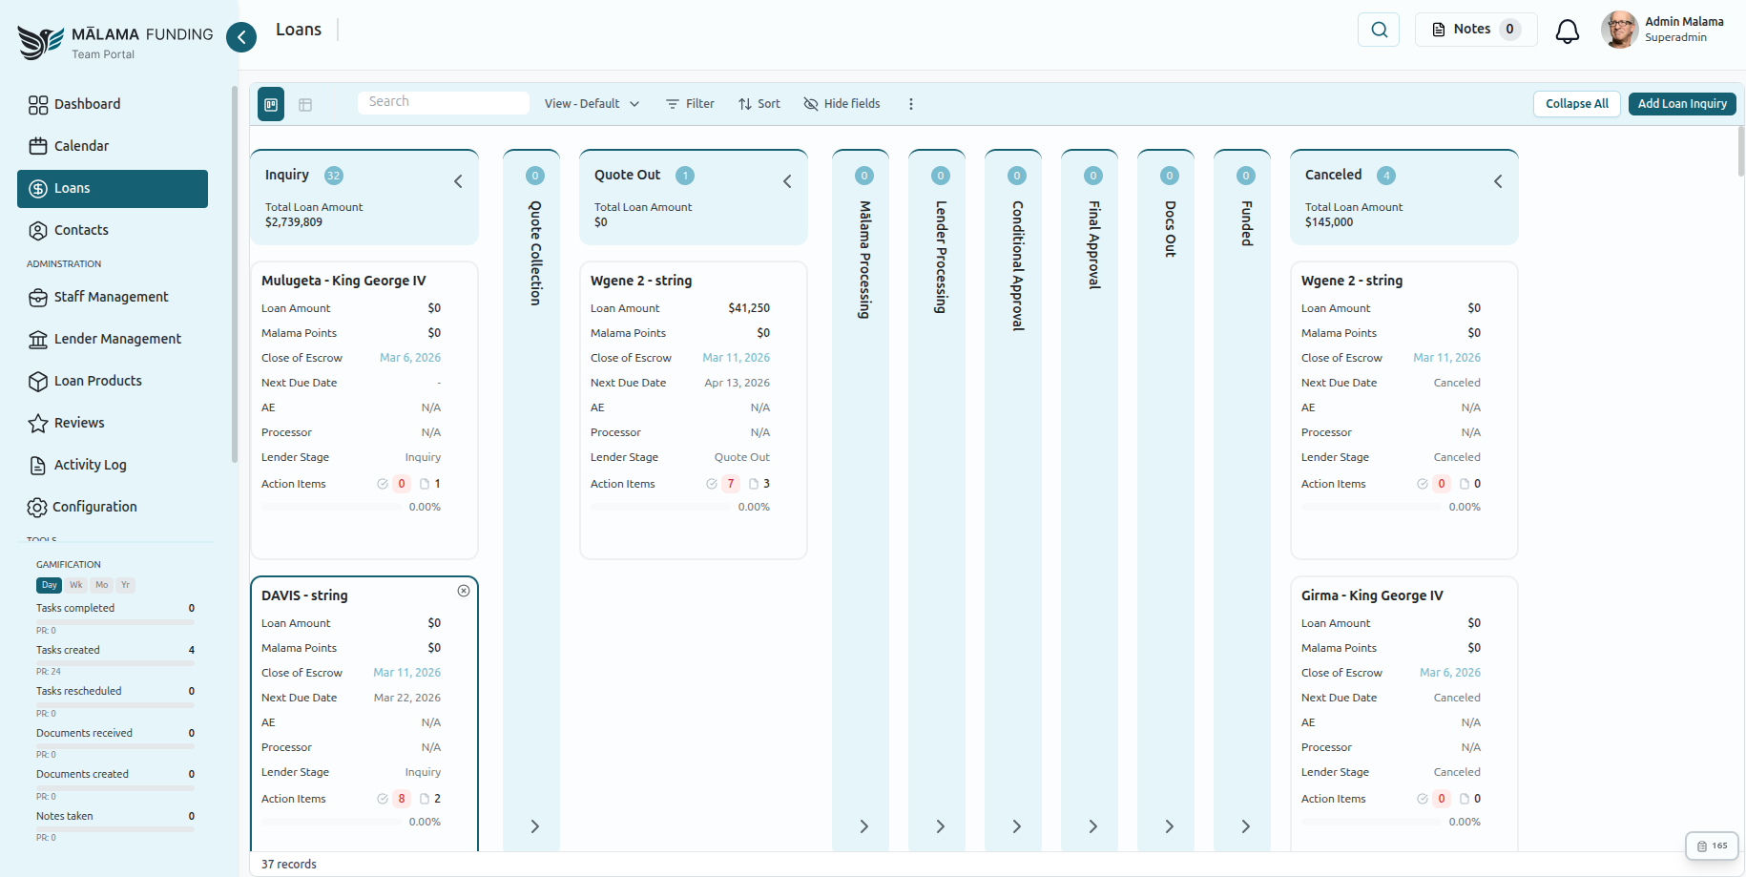
Task: Switch gamification period to Yr
Action: coord(125,585)
